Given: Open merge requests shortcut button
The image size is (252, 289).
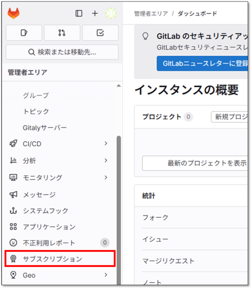Looking at the screenshot, I should pos(62,33).
